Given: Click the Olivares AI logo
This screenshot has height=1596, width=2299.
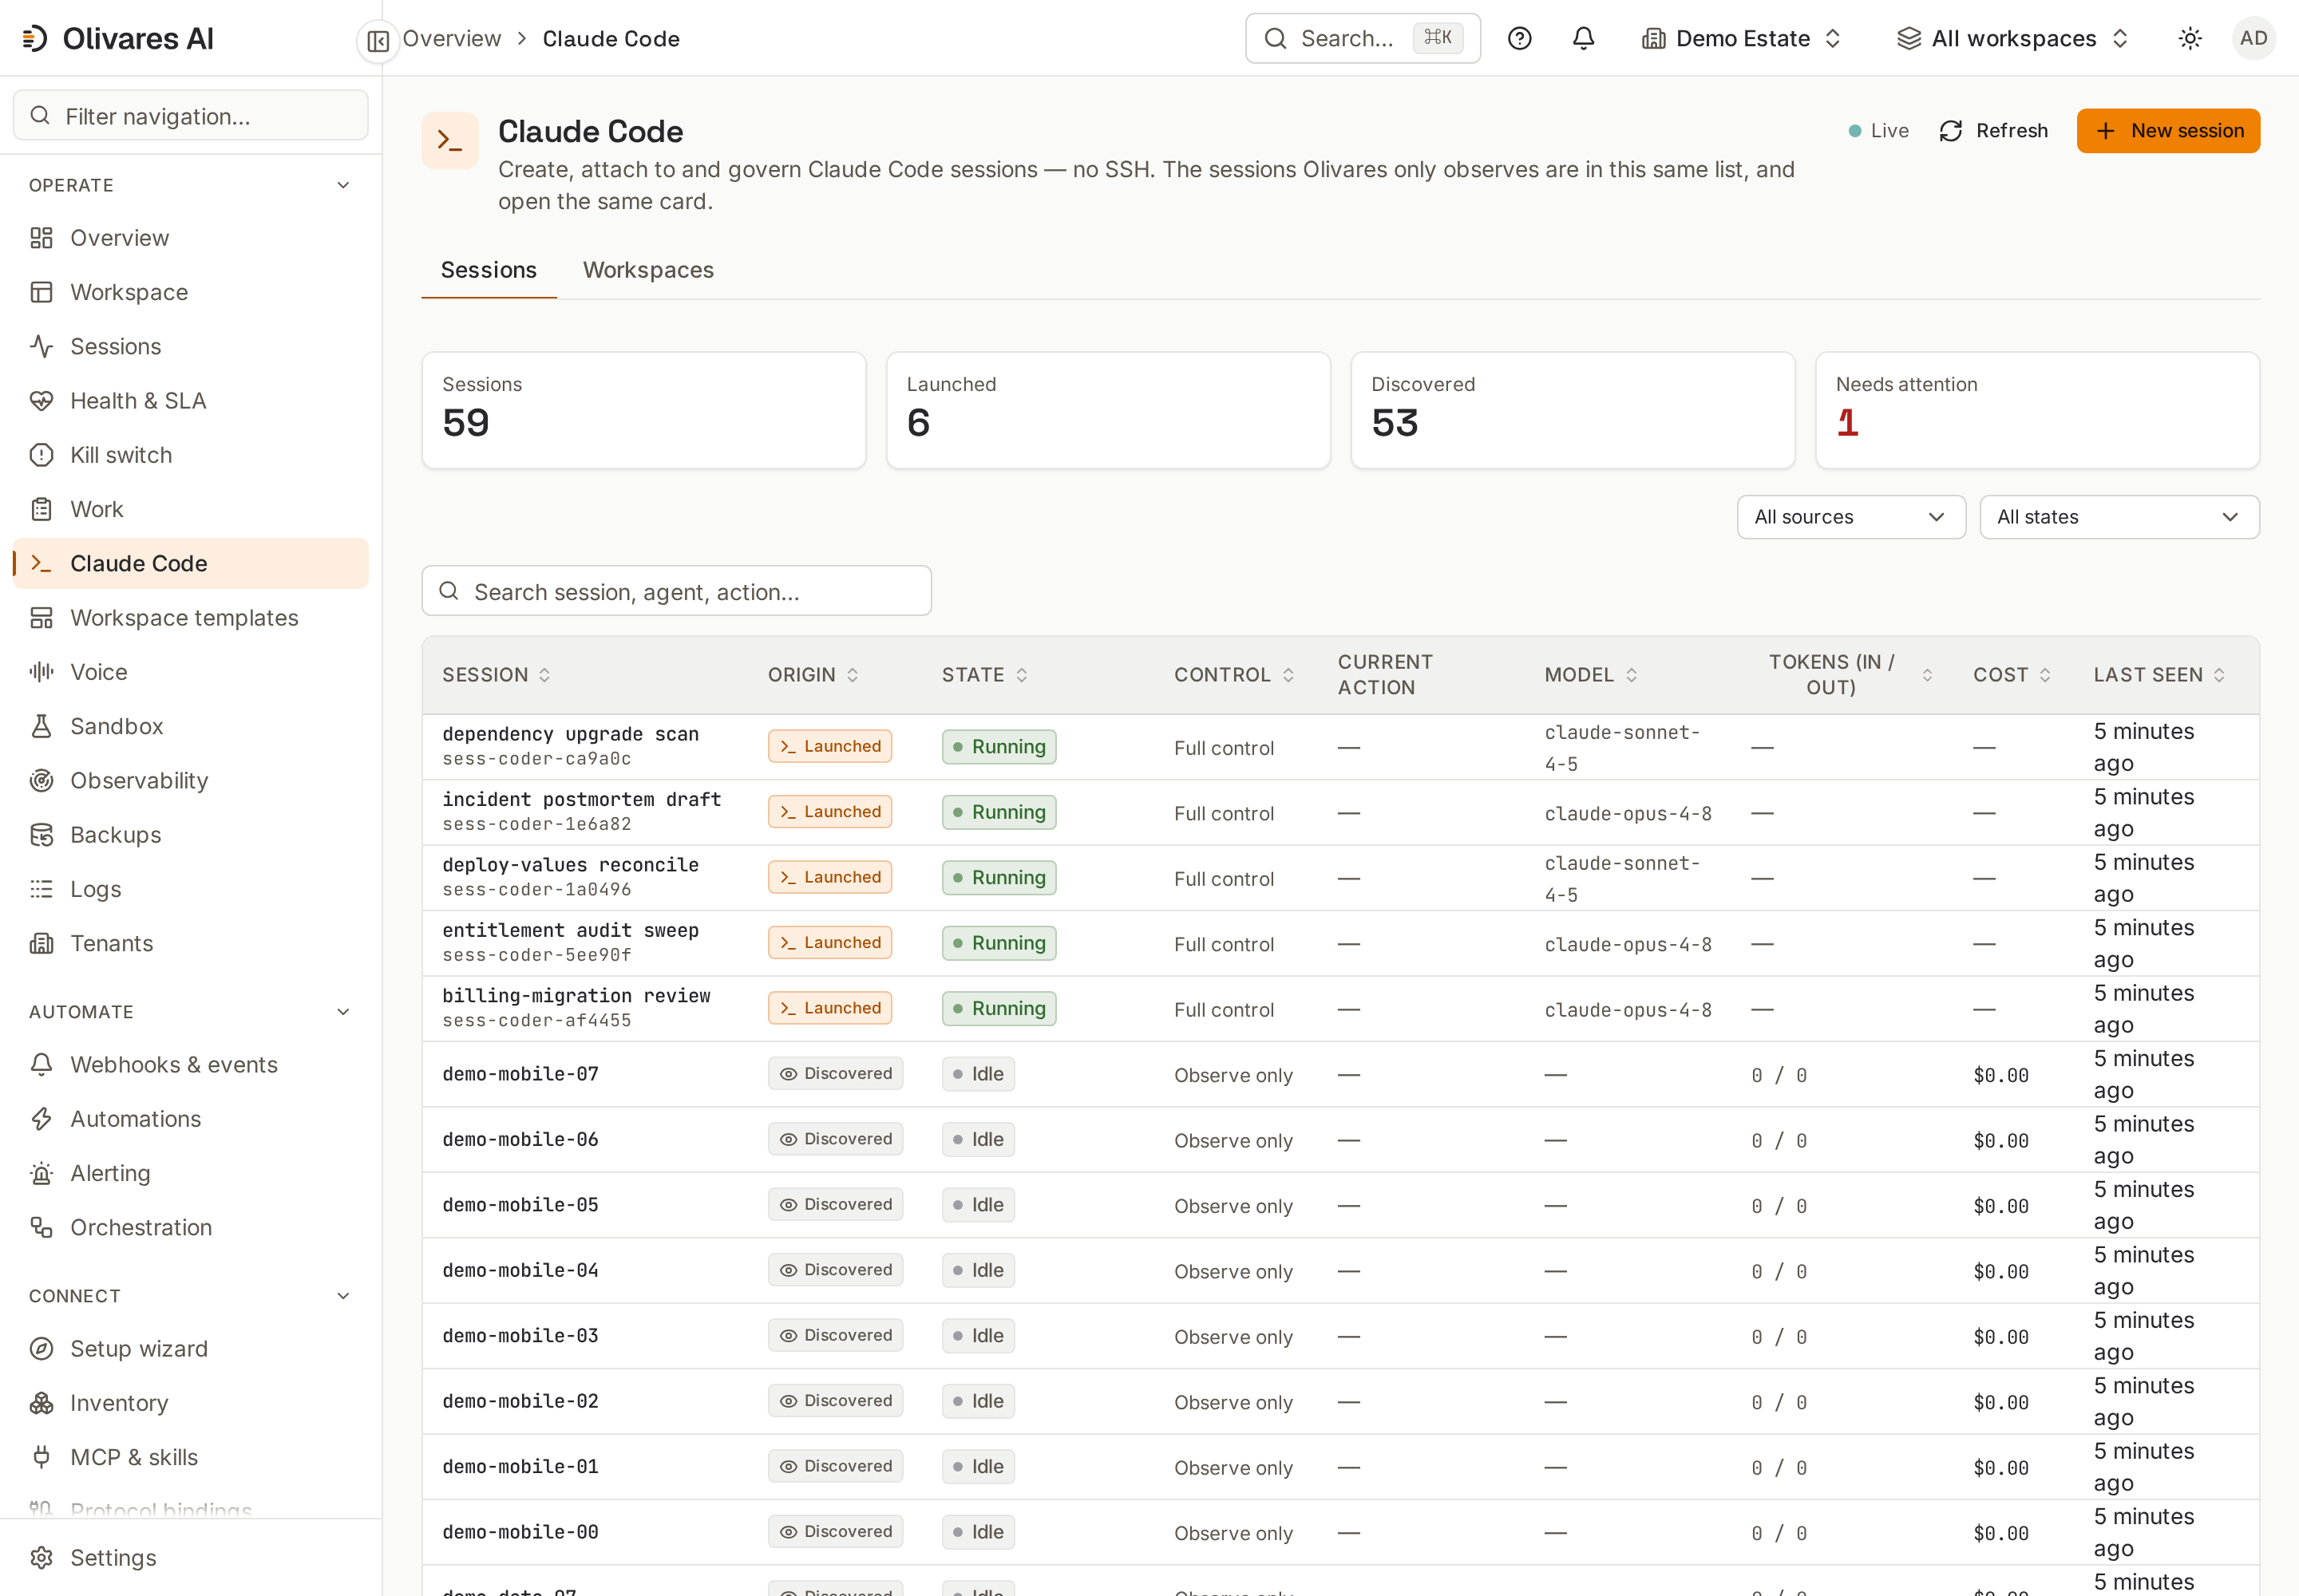Looking at the screenshot, I should (x=118, y=39).
